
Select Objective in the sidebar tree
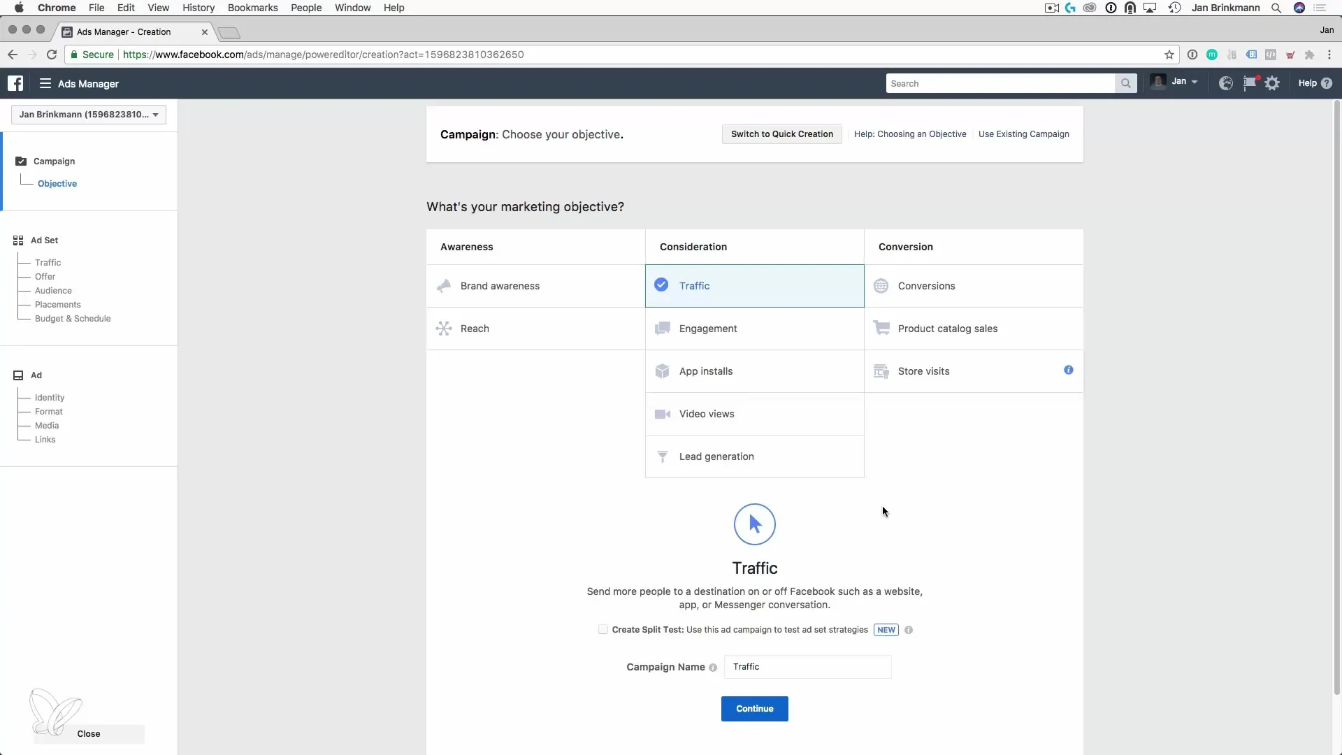[x=57, y=184]
